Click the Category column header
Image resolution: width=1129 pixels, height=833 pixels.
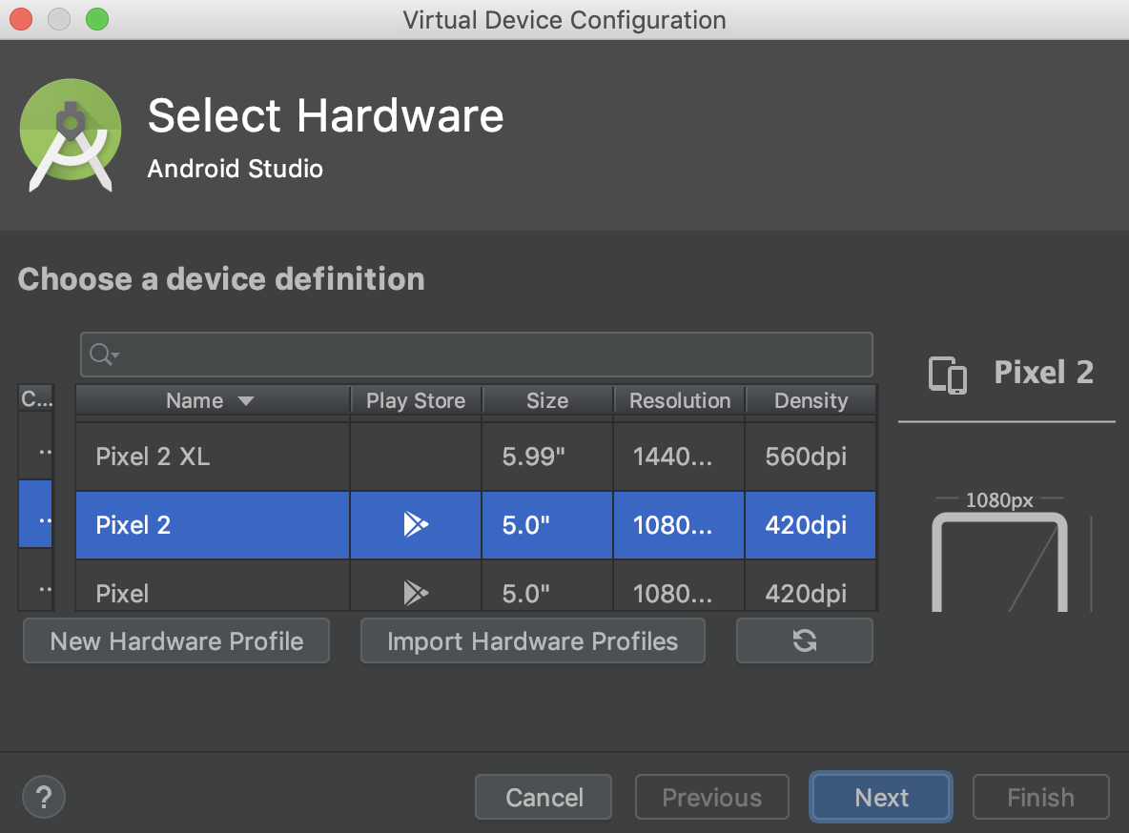coord(36,398)
